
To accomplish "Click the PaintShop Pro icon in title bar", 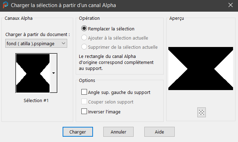I will 5,5.
